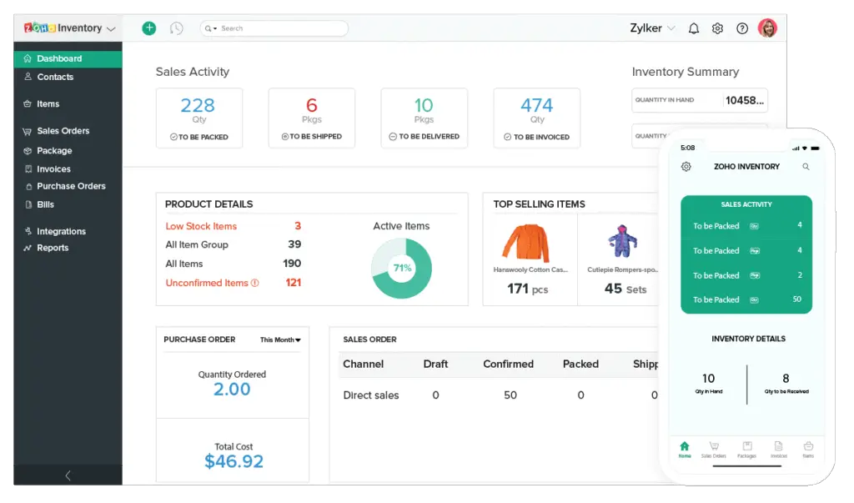
Task: Click the Zoho Inventory logo
Action: (63, 28)
